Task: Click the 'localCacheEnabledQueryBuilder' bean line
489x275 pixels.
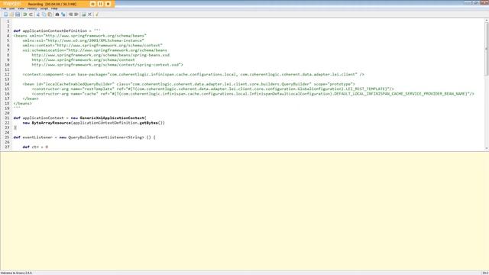Action: [189, 84]
